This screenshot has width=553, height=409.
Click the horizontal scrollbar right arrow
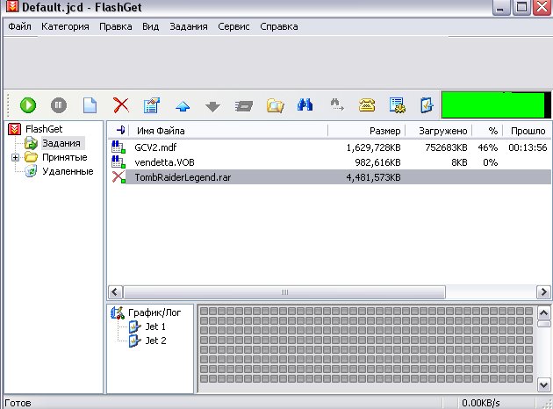click(x=544, y=292)
